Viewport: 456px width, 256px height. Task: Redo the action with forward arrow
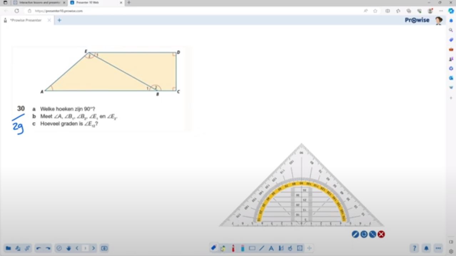[48, 248]
